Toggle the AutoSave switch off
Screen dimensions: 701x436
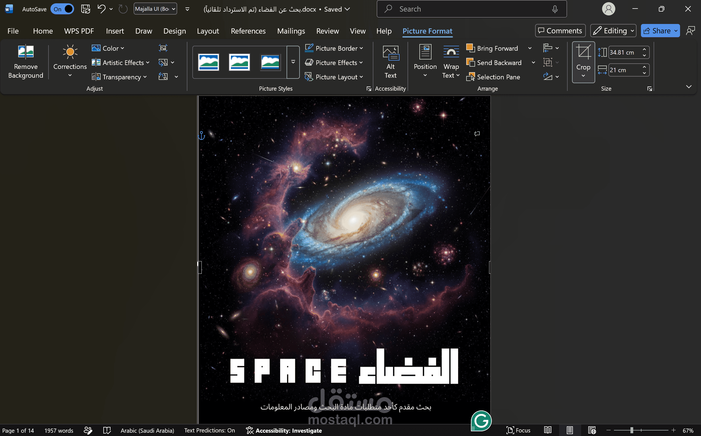click(x=62, y=9)
